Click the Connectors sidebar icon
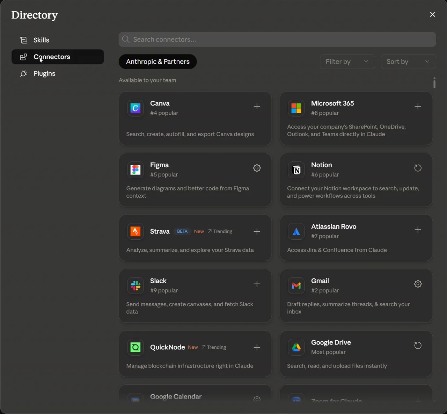 coord(23,57)
